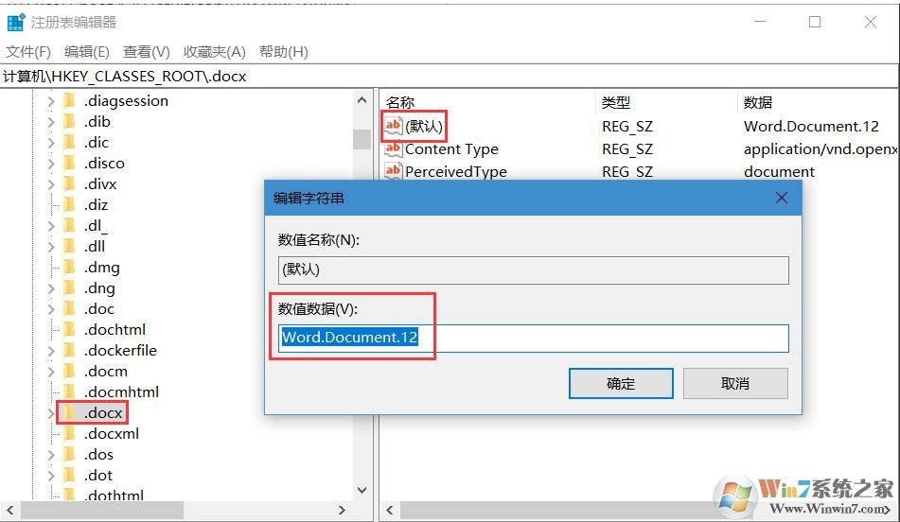Cancel the dialog with 取消 button

(x=735, y=383)
